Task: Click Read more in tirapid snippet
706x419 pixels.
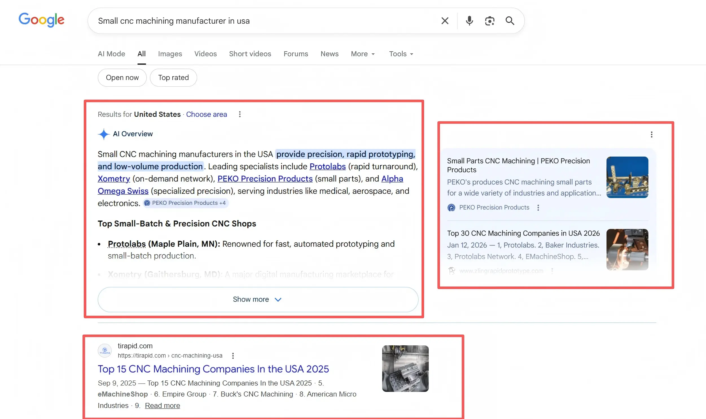Action: point(162,406)
